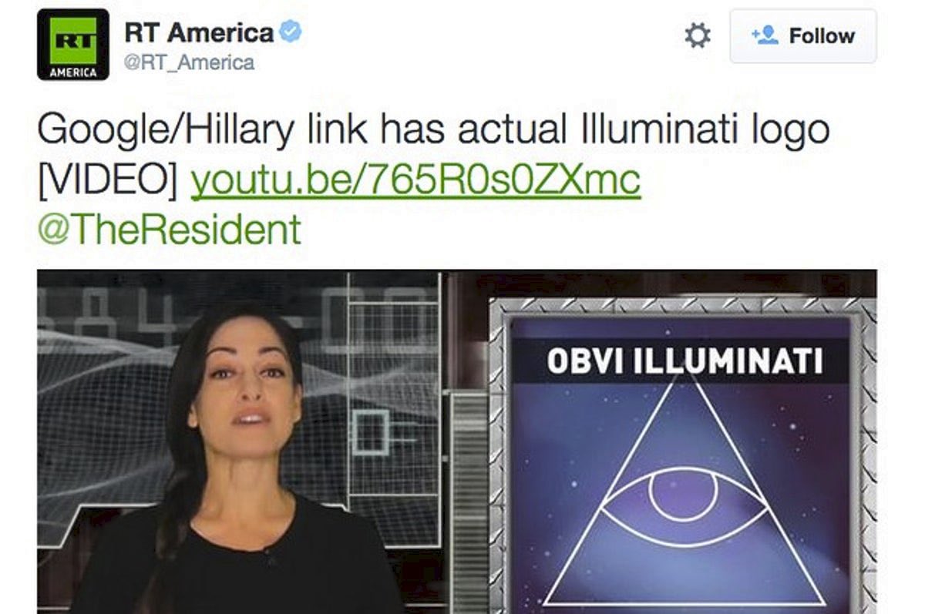
Task: Click the Follow button
Action: click(802, 36)
